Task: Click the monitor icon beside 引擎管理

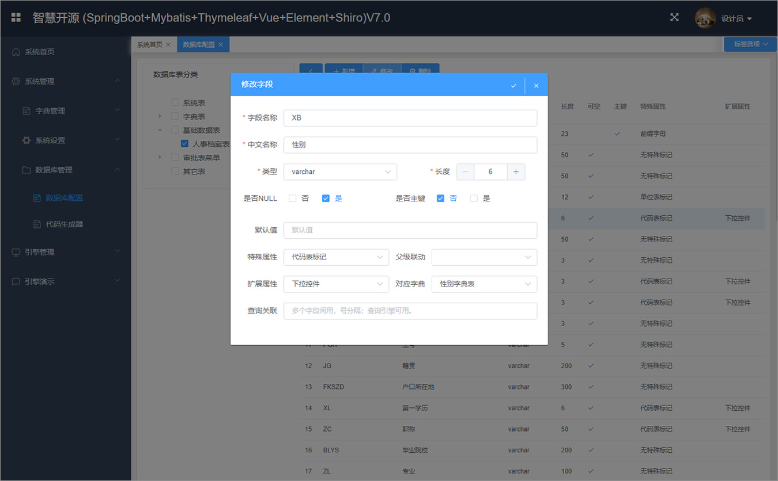Action: coord(16,252)
